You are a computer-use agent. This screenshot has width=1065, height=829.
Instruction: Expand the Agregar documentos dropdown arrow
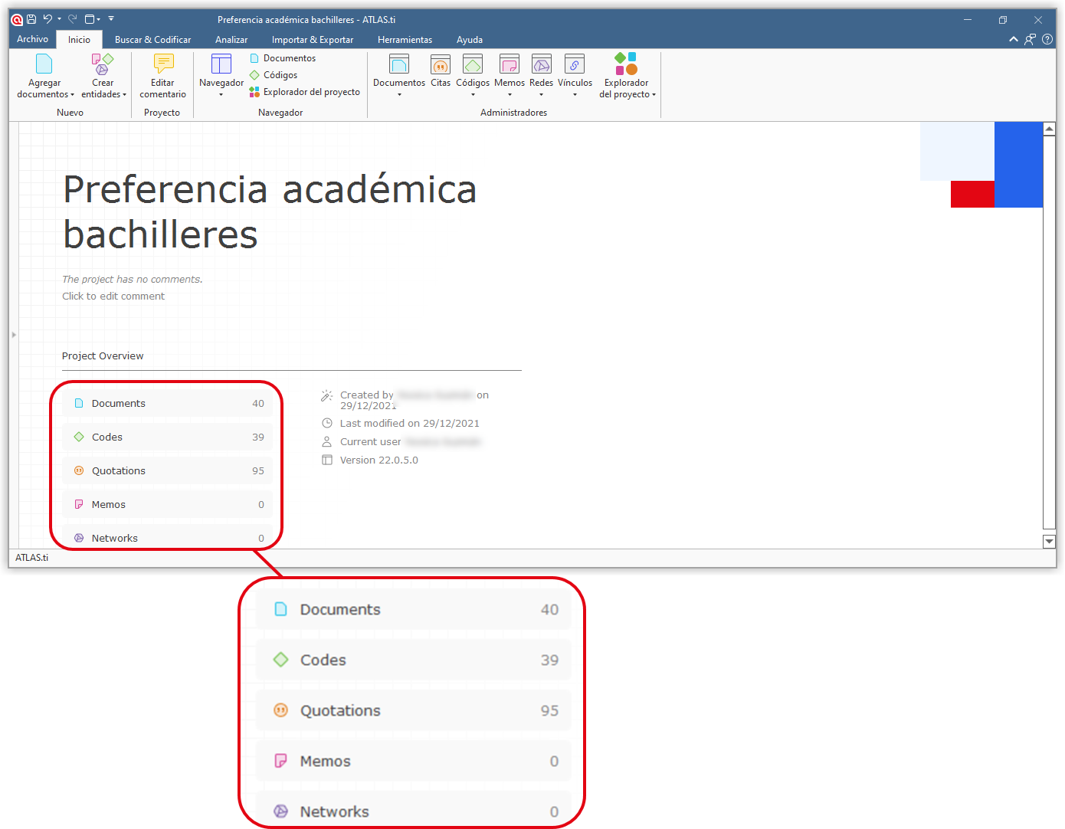72,95
